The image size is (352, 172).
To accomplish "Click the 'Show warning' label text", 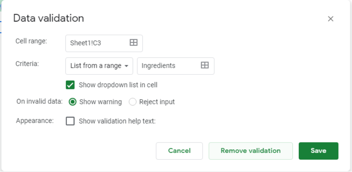I will pos(101,102).
